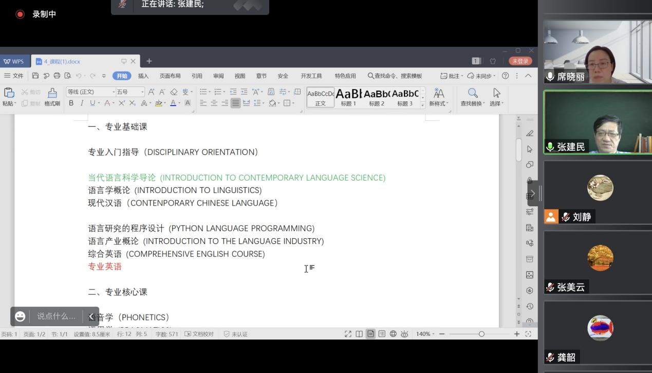Click the clear formatting eraser icon
652x373 pixels.
coord(174,92)
